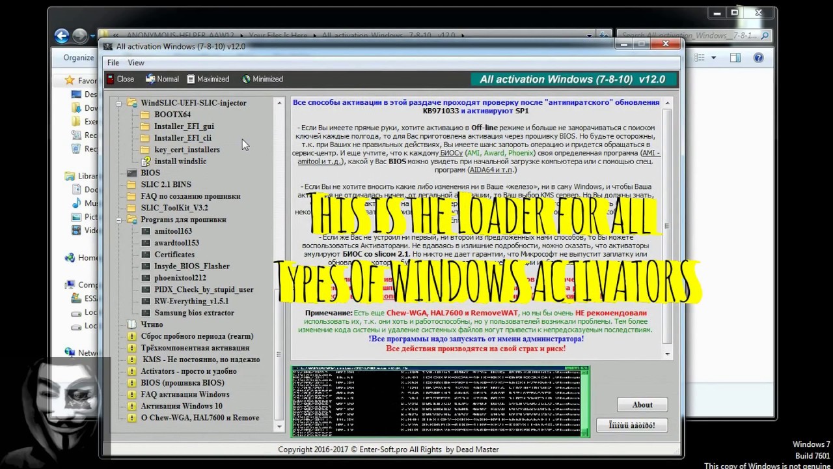
Task: Click the SLIC_ToolKit_V3.2 folder icon
Action: point(132,208)
